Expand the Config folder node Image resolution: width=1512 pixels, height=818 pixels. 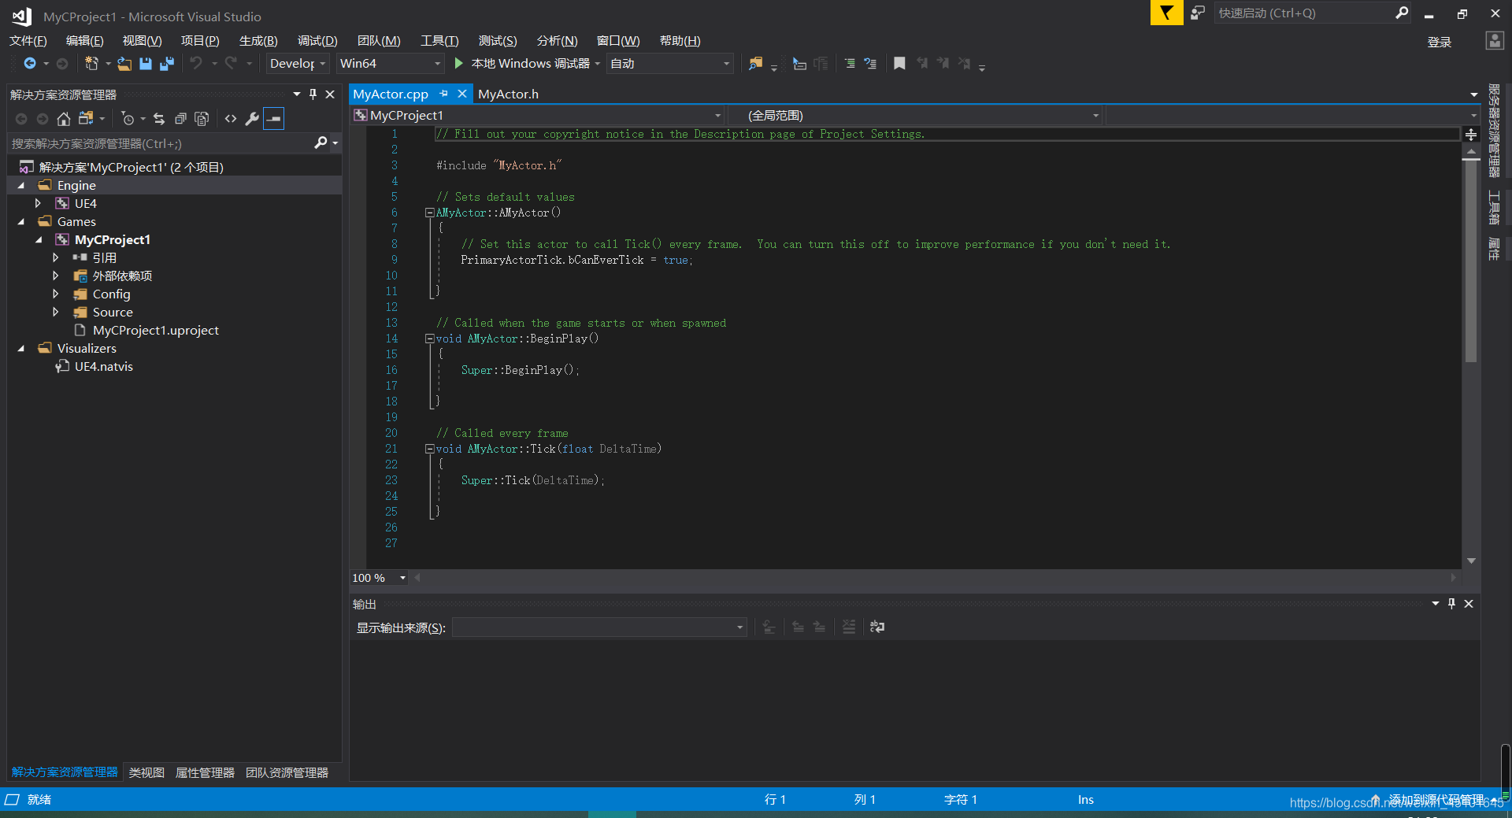point(55,294)
